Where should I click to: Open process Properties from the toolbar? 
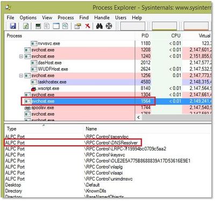[x=77, y=26]
